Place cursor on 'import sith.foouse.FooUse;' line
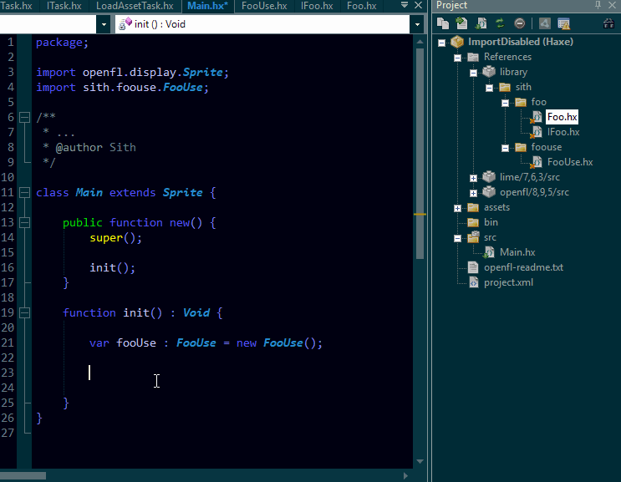 point(122,87)
